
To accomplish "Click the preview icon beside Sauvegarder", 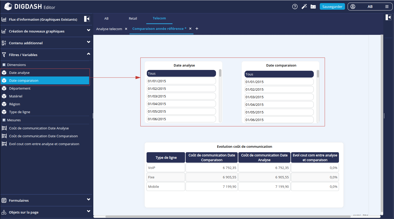I will pyautogui.click(x=313, y=7).
